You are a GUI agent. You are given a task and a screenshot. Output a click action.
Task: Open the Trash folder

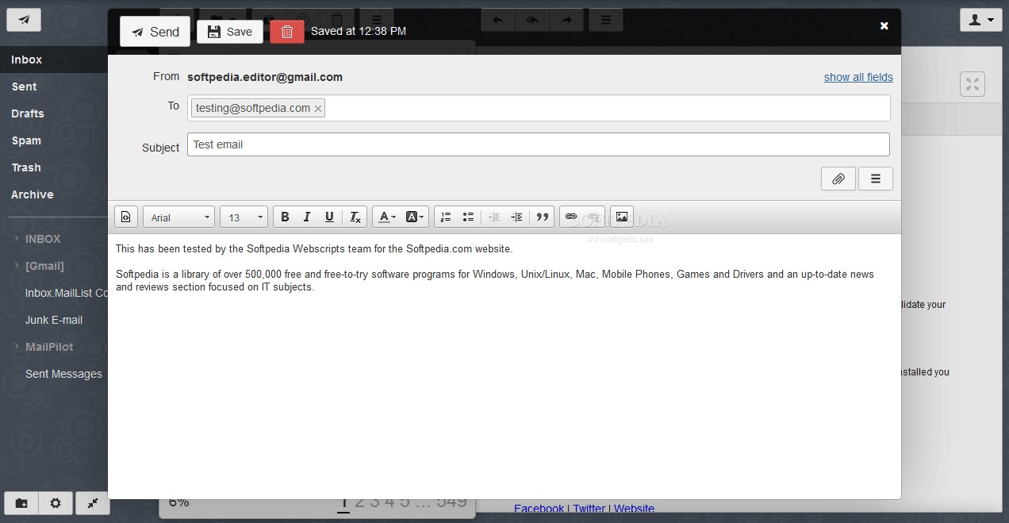click(x=54, y=167)
